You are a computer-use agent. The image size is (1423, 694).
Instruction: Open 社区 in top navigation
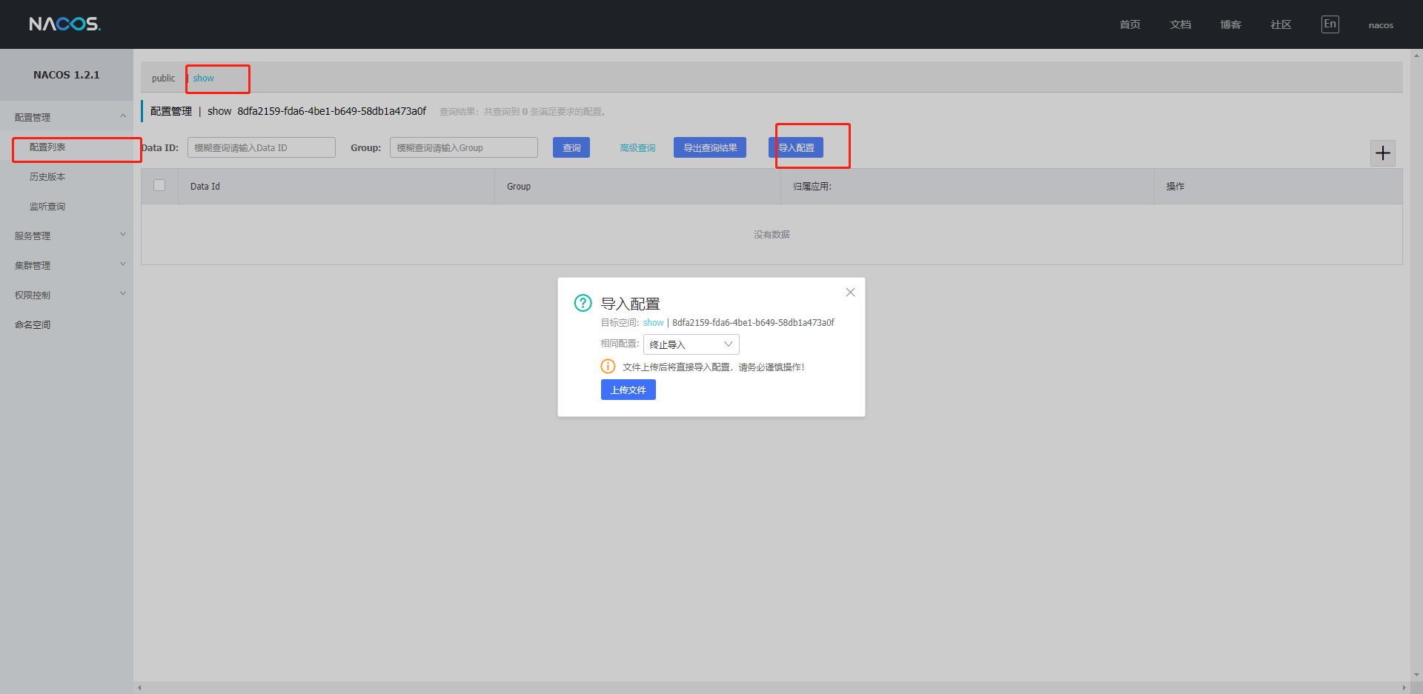tap(1281, 24)
